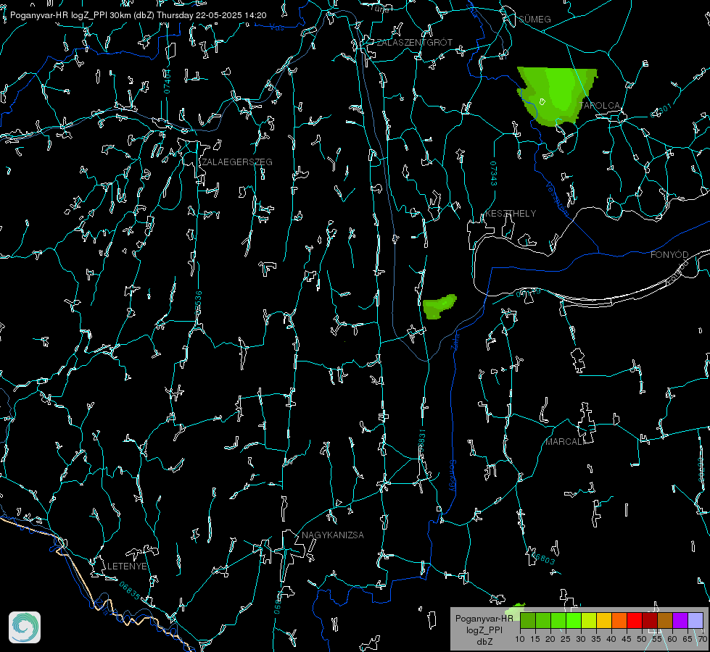The width and height of the screenshot is (710, 652).
Task: Select the 45-50 dBZ red legend swatch
Action: pyautogui.click(x=635, y=620)
